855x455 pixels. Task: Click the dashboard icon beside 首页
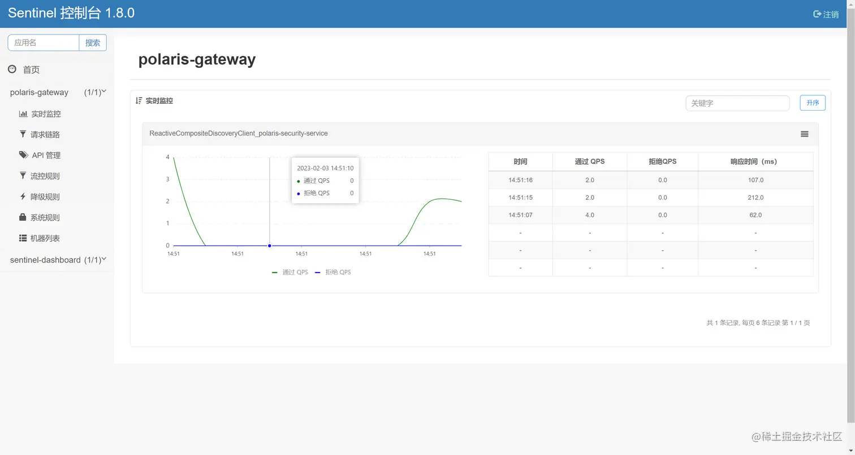tap(12, 69)
